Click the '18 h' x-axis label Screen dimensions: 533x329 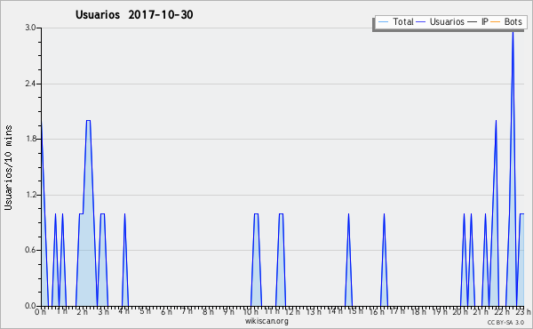pos(418,311)
